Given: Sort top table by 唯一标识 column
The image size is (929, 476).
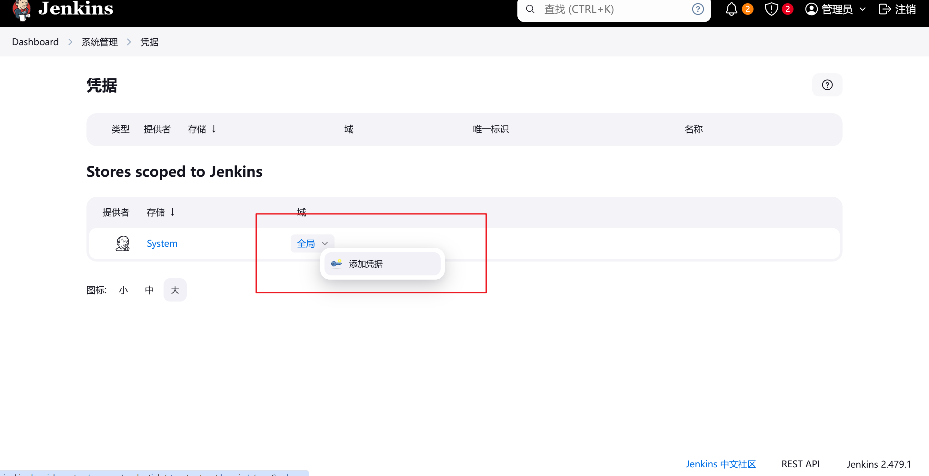Looking at the screenshot, I should [491, 129].
